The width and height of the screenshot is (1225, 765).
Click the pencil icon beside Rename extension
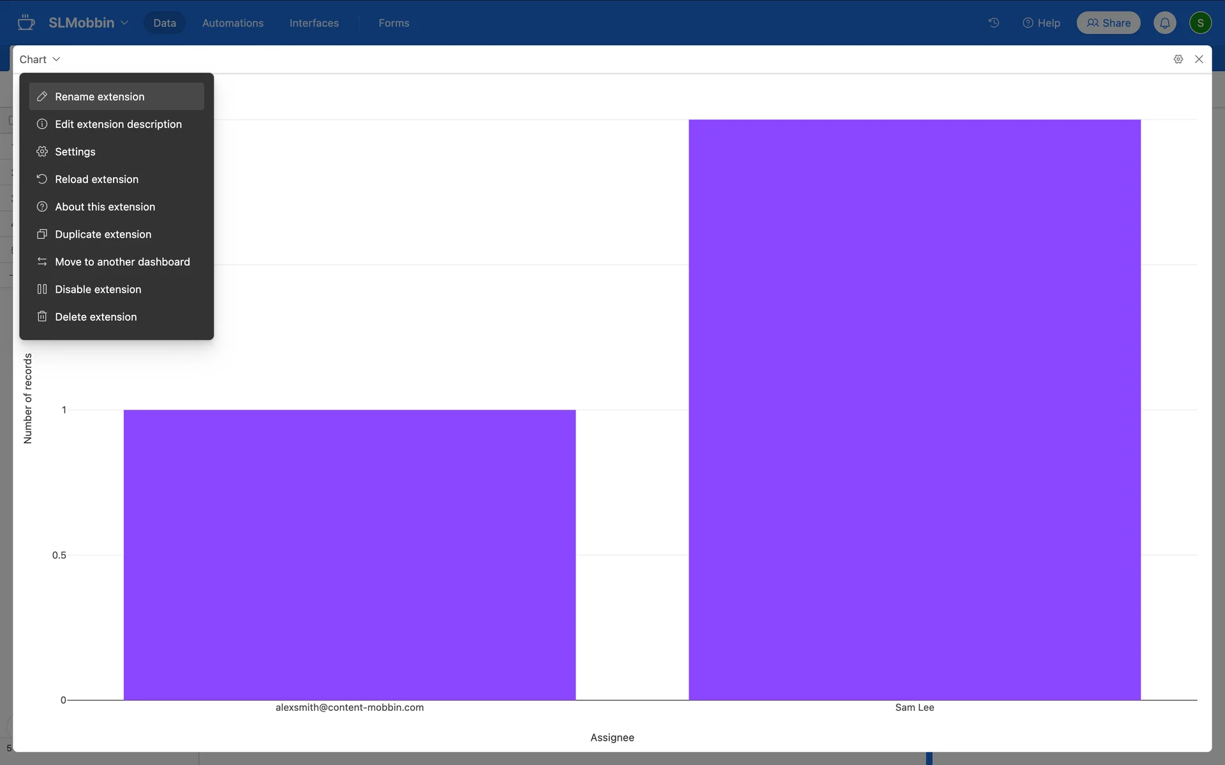tap(42, 96)
